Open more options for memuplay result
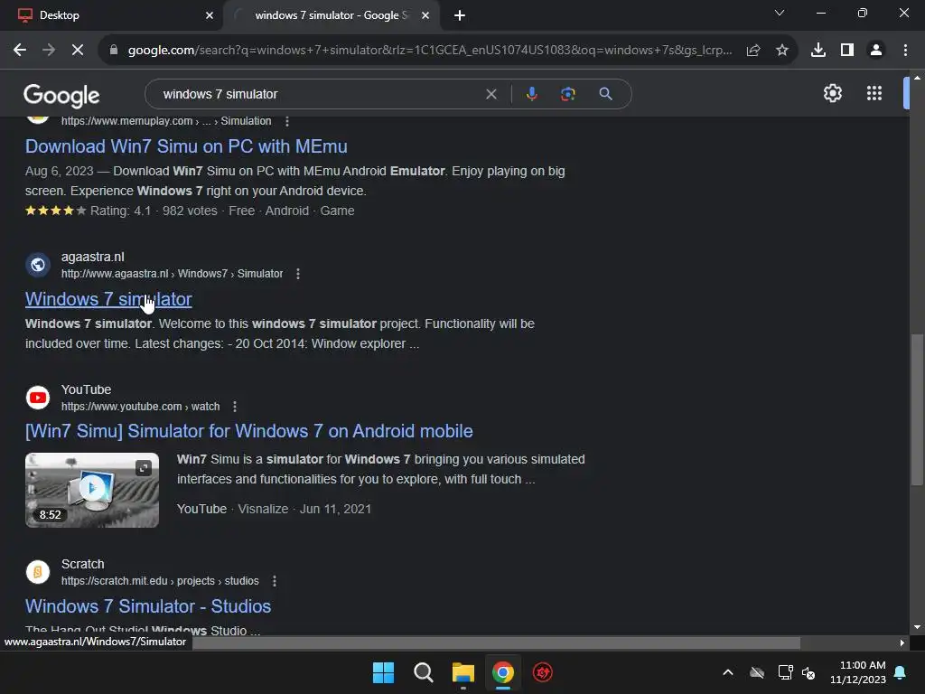This screenshot has width=925, height=694. (287, 121)
